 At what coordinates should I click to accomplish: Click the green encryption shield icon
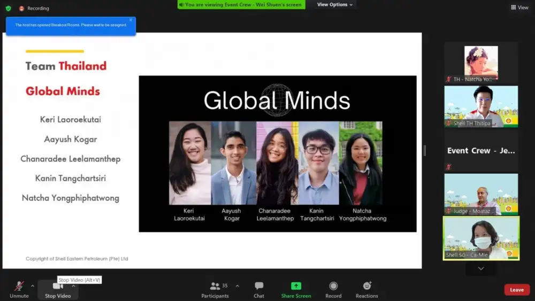[8, 8]
